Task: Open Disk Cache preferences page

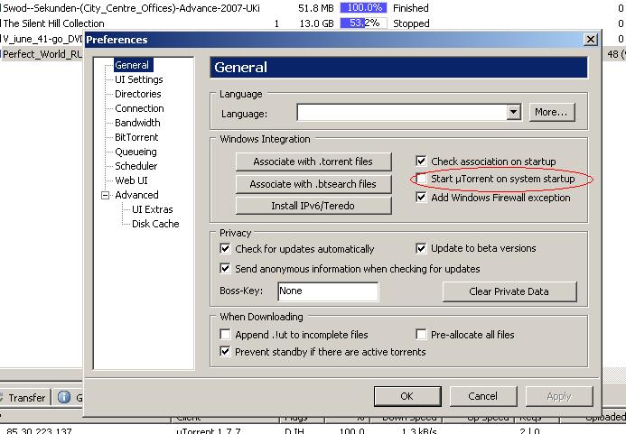Action: click(155, 224)
